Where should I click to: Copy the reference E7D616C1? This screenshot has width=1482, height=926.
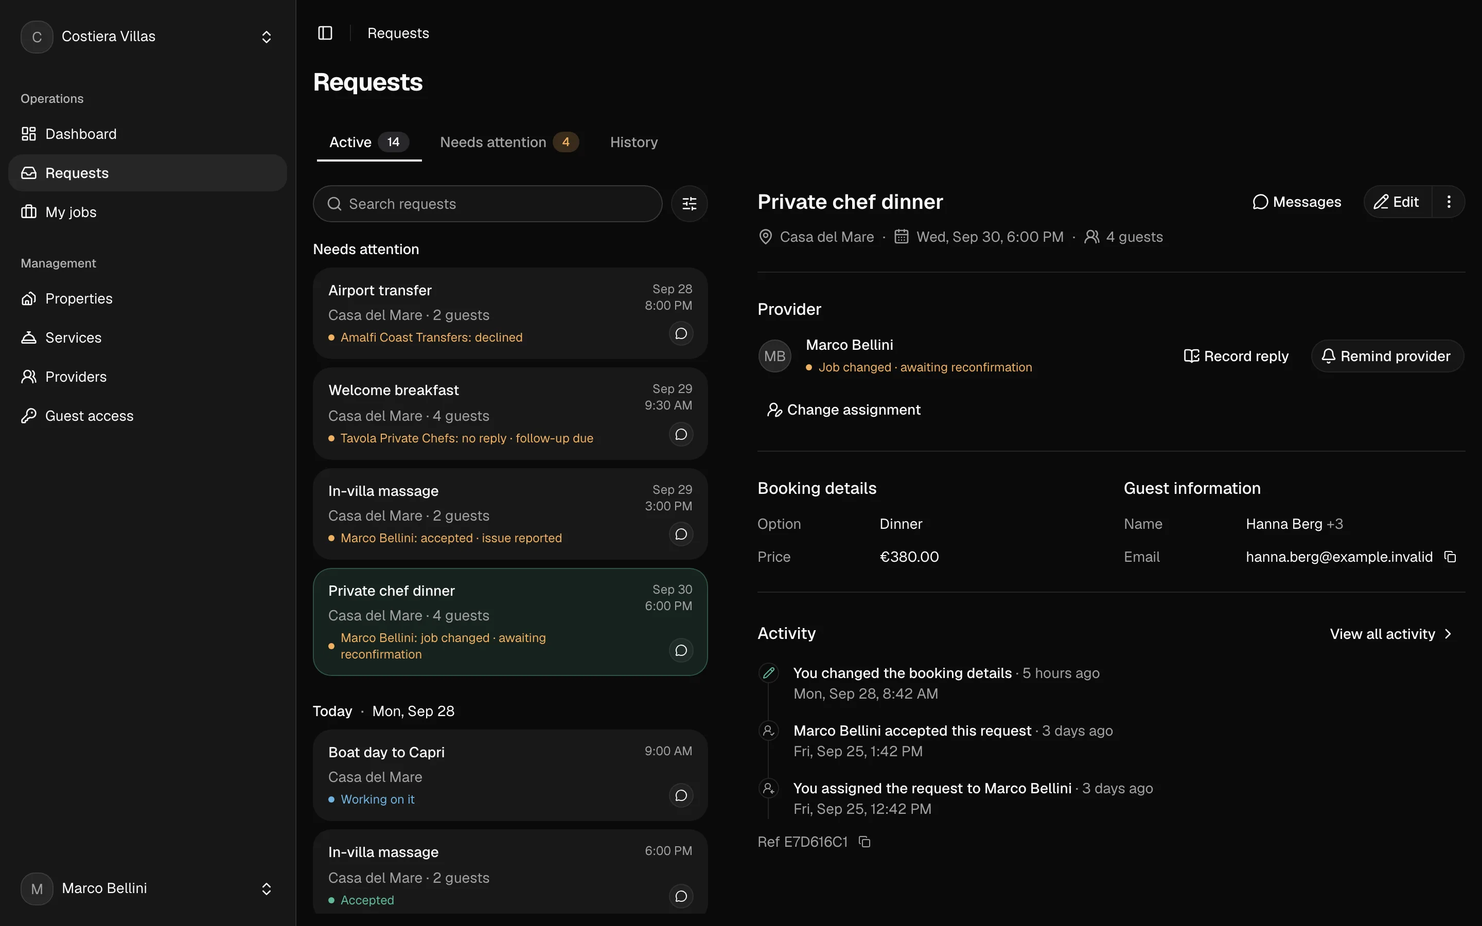tap(864, 842)
